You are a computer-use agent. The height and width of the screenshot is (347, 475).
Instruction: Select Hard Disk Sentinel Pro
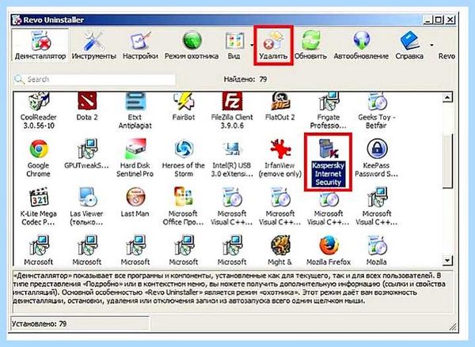pos(135,159)
